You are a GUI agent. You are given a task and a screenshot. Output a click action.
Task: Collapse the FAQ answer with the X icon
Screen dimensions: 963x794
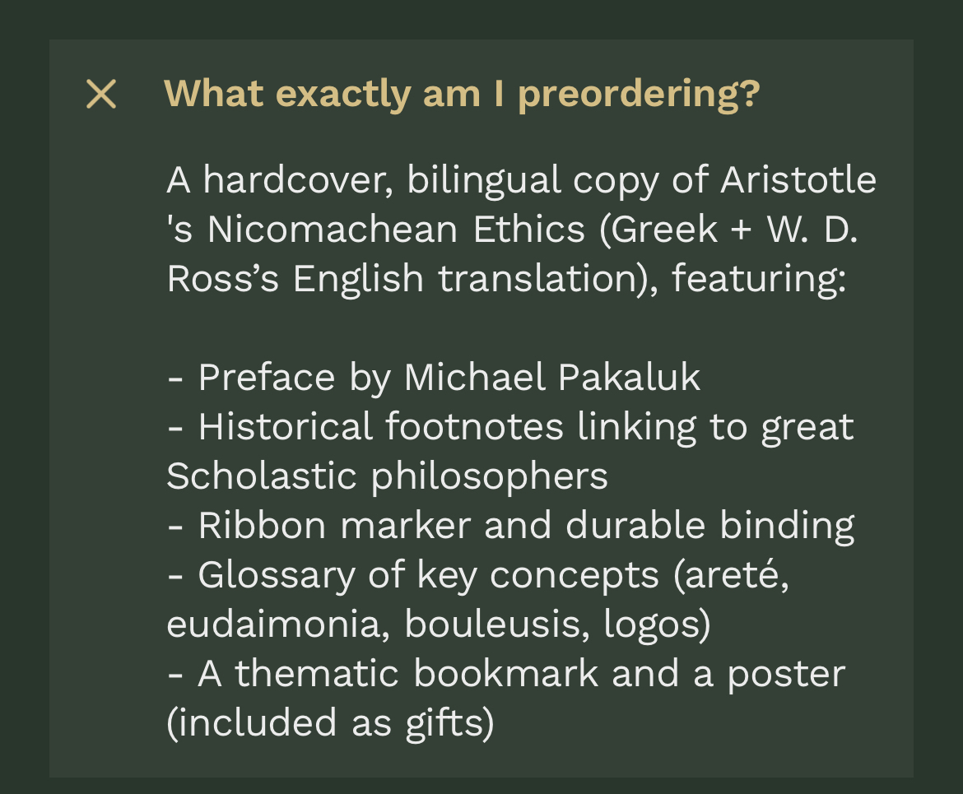pyautogui.click(x=101, y=95)
